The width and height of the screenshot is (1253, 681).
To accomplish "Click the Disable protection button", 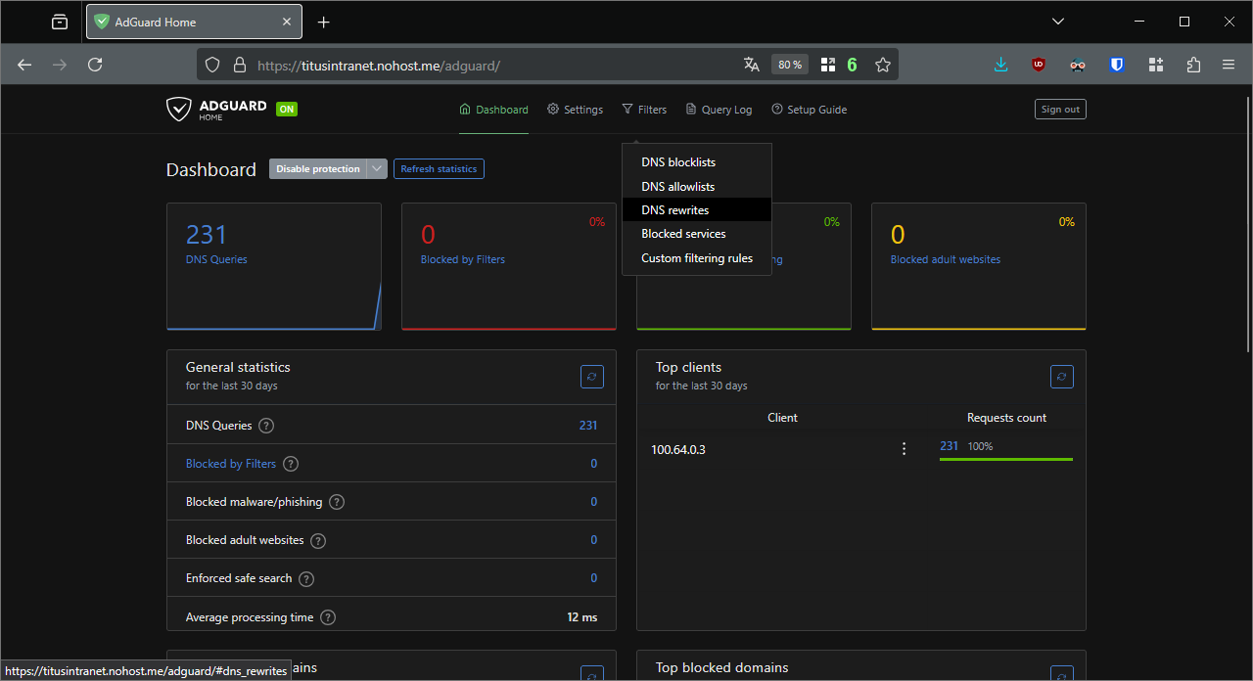I will tap(317, 169).
